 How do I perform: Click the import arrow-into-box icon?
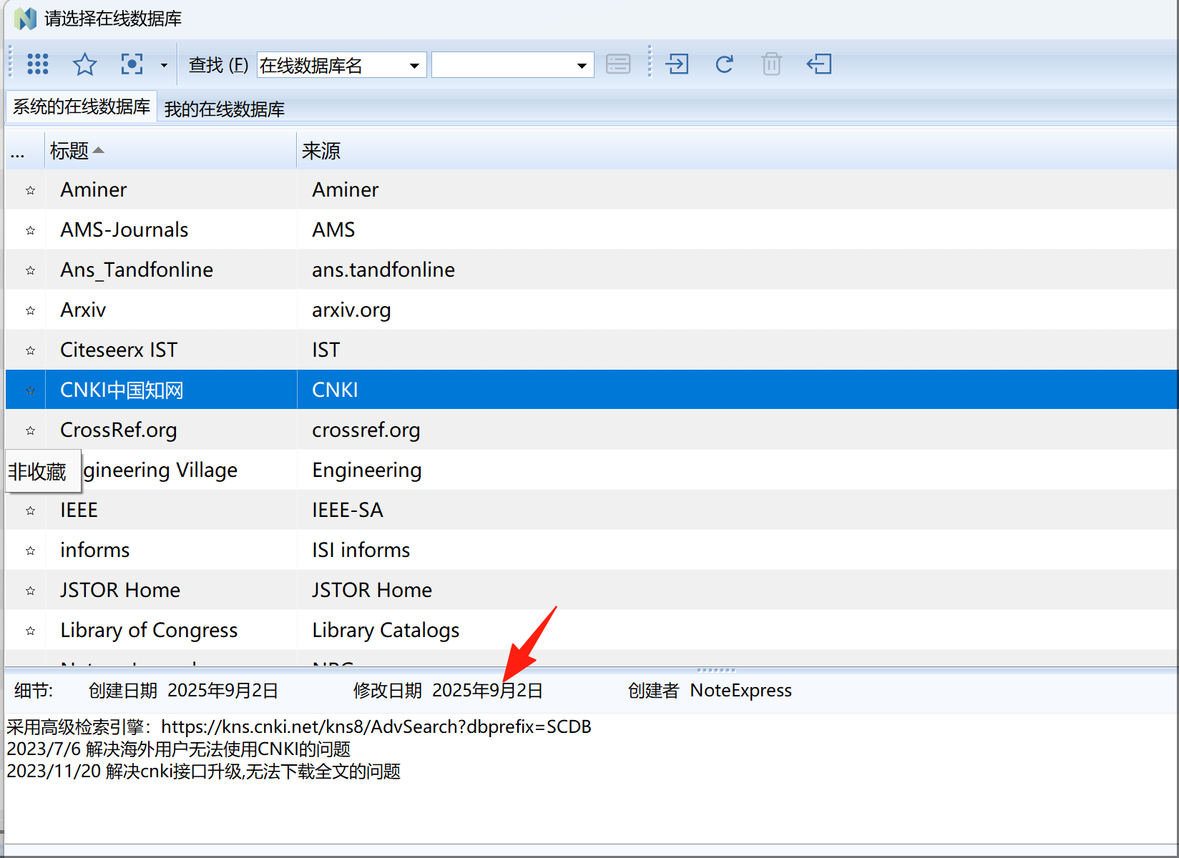point(677,64)
